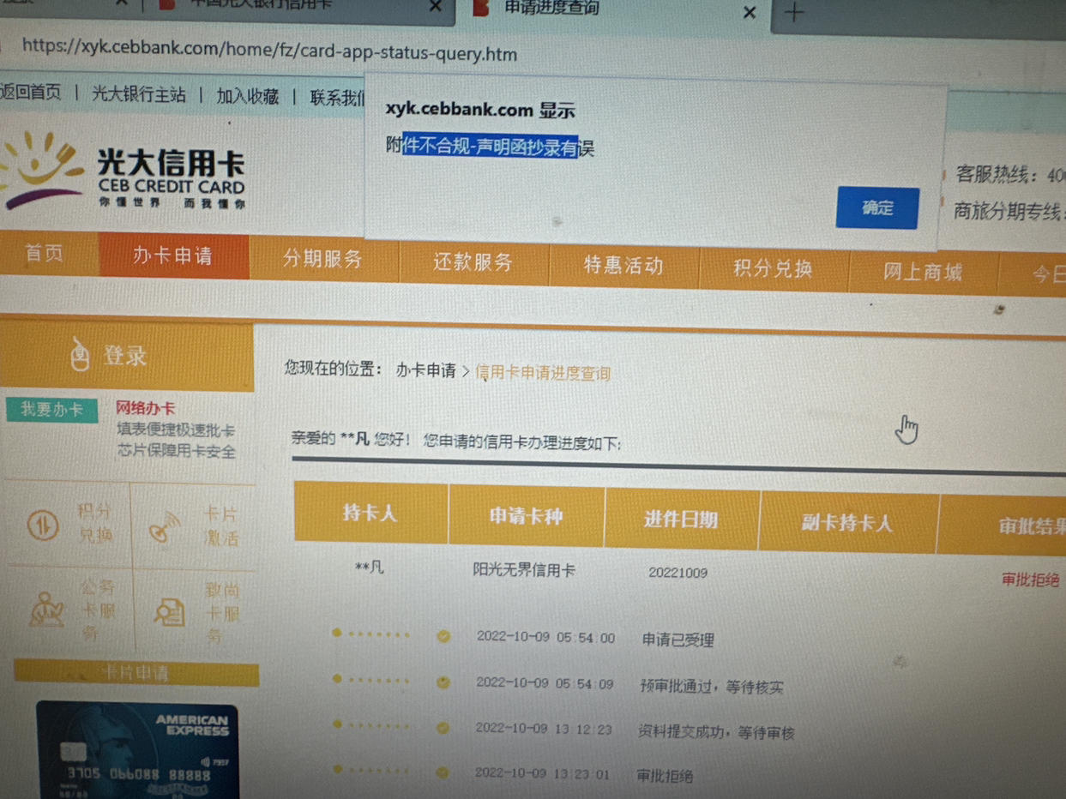Click the 持卡人 column header
The width and height of the screenshot is (1066, 799).
click(370, 514)
